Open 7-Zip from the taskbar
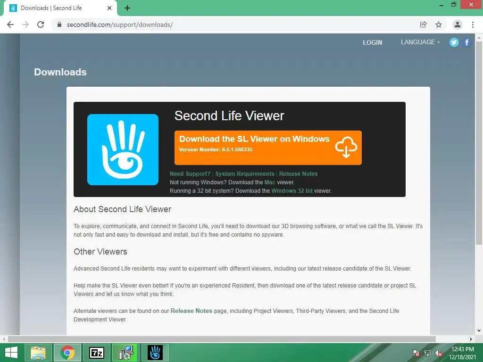This screenshot has width=483, height=362. tap(97, 353)
